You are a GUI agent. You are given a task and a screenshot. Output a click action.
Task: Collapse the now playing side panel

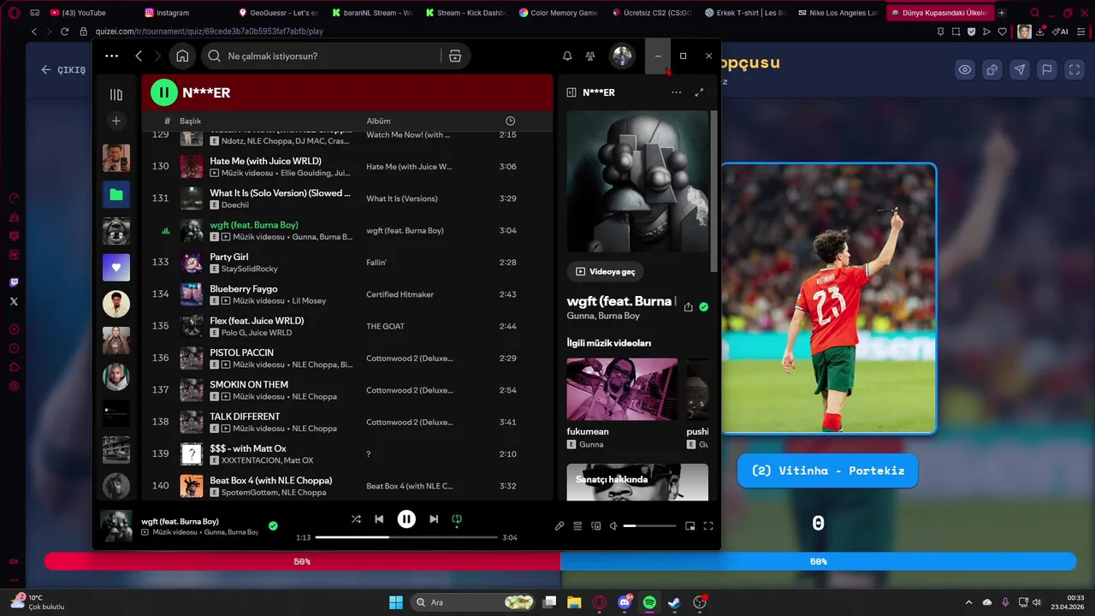click(x=571, y=92)
